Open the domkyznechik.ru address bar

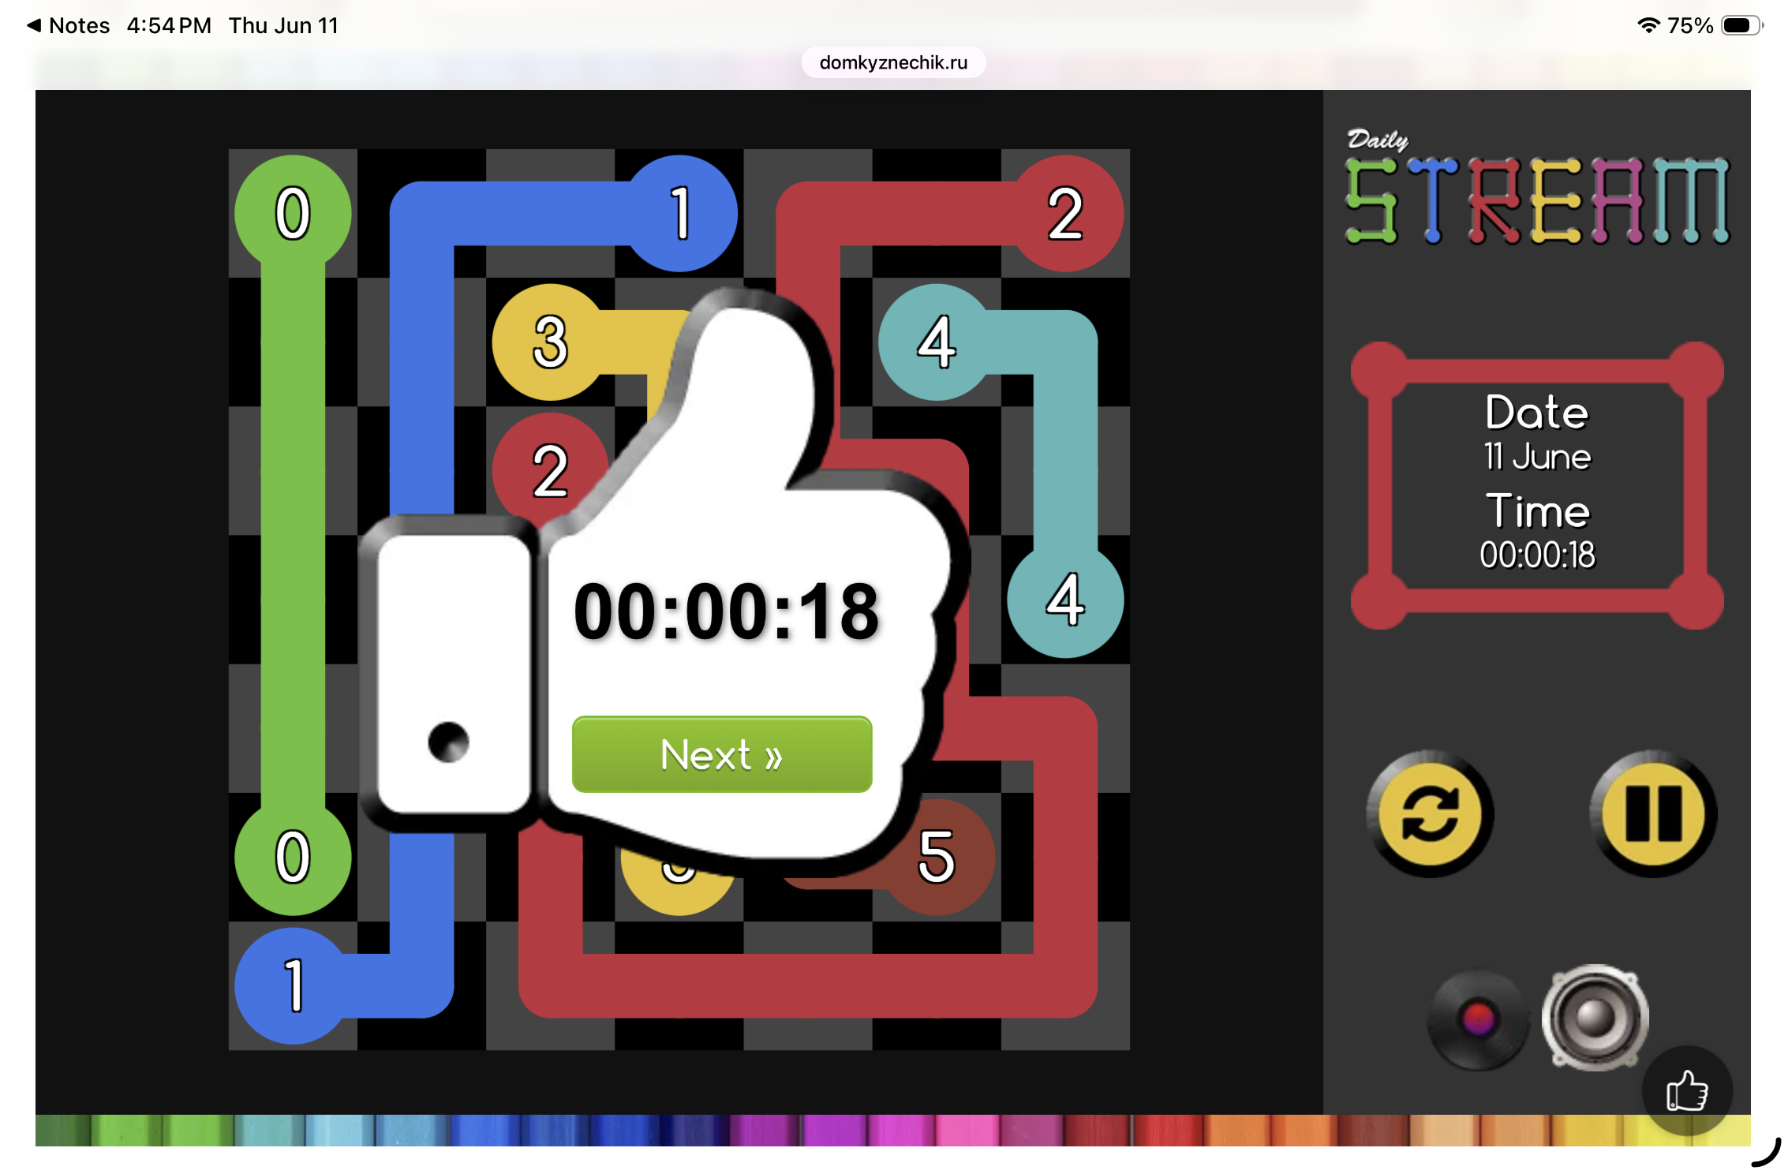pyautogui.click(x=893, y=62)
